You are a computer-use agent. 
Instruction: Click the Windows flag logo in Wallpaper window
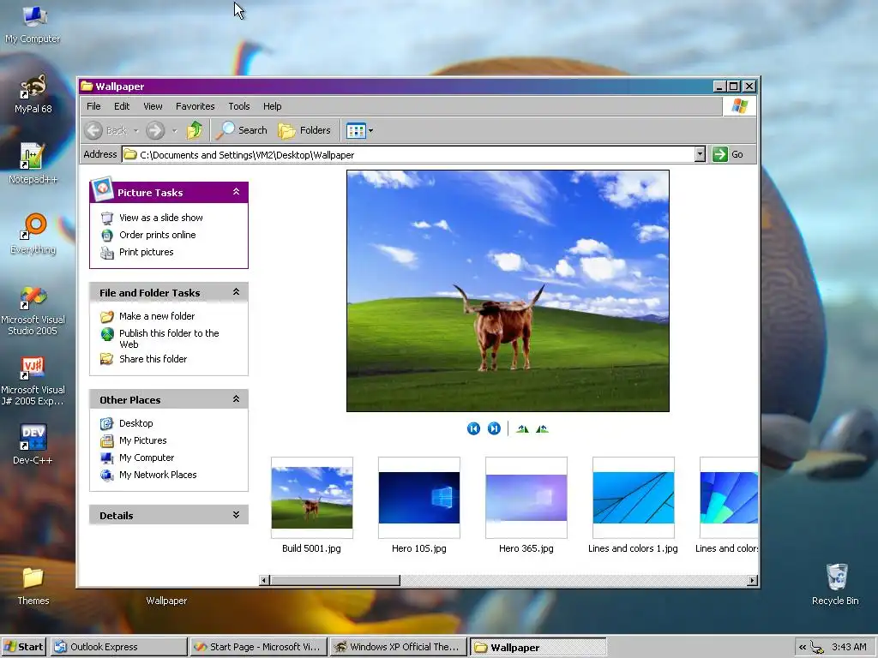click(739, 105)
